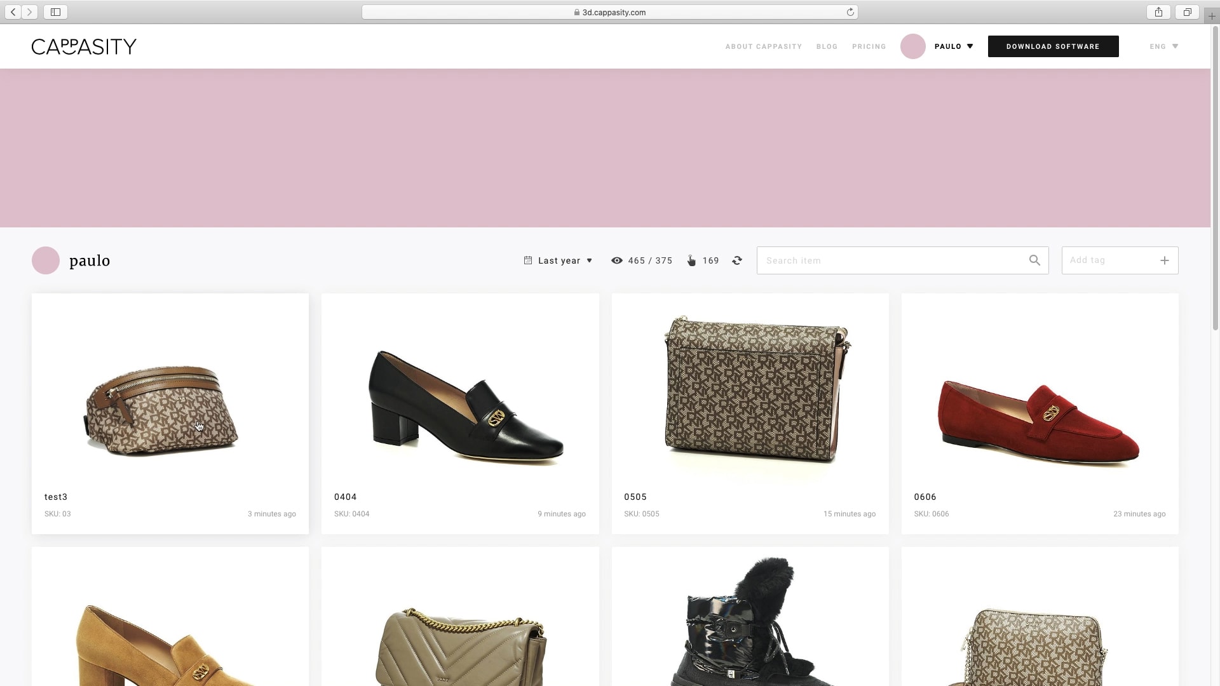The height and width of the screenshot is (686, 1220).
Task: Click the pink user avatar in header
Action: [913, 46]
